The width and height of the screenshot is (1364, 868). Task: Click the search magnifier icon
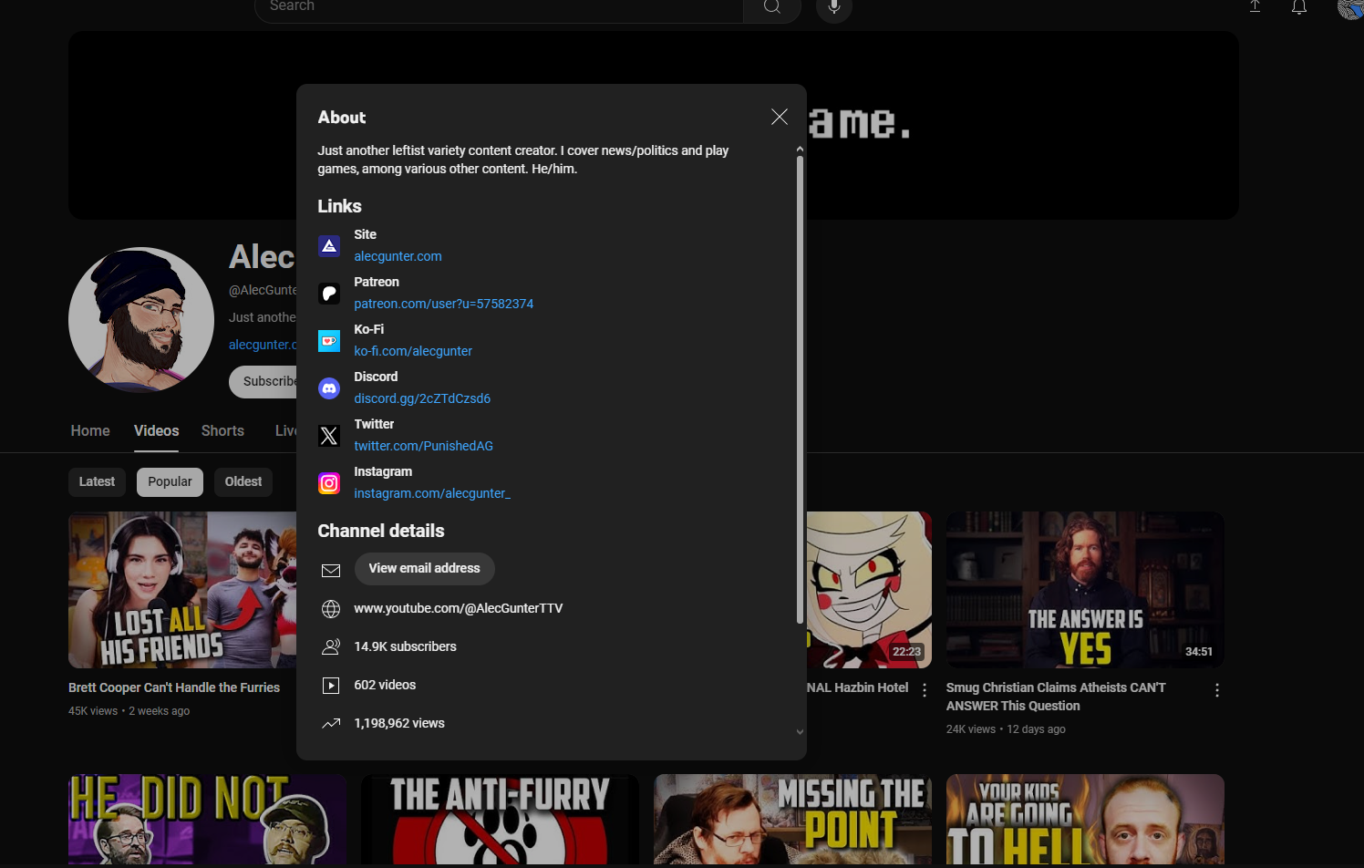(x=772, y=6)
